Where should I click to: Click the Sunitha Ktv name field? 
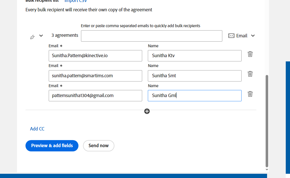[195, 56]
